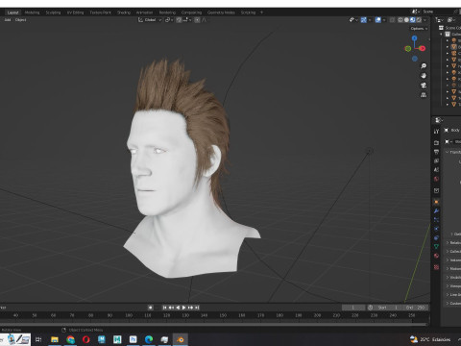Toggle proportional editing

(x=197, y=20)
